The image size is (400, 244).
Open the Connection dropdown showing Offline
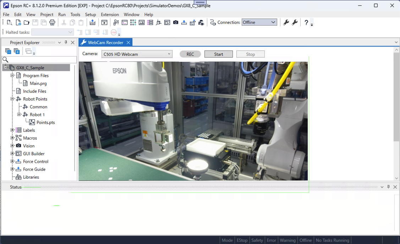click(259, 22)
